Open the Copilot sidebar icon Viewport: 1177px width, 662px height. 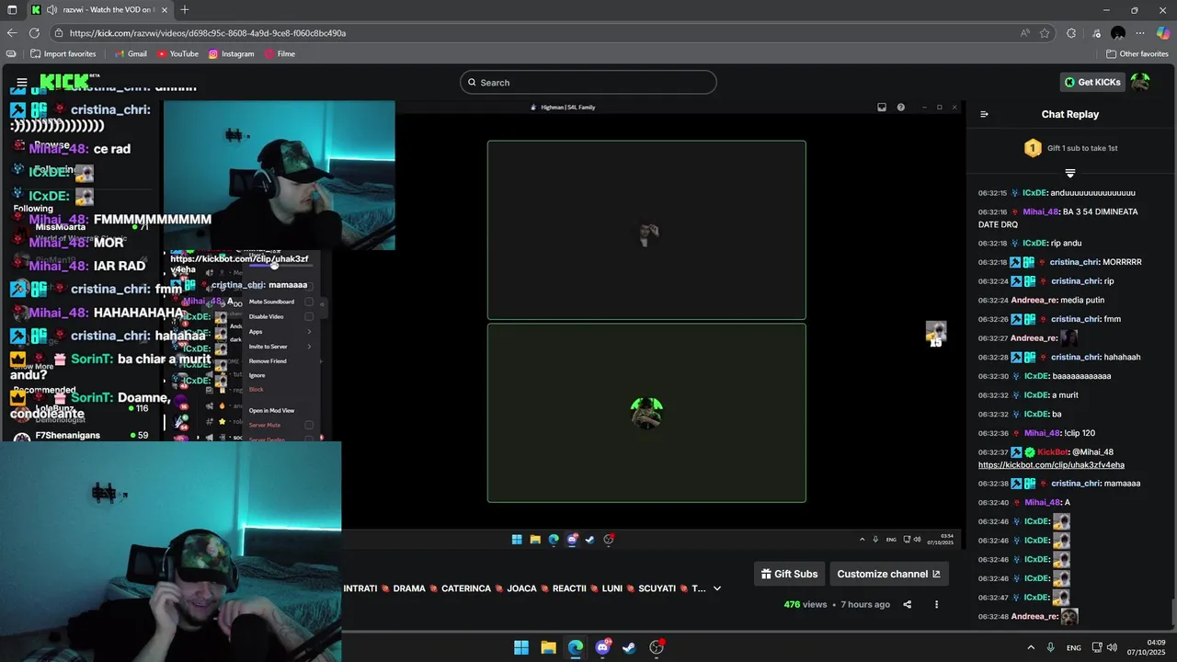[1163, 33]
